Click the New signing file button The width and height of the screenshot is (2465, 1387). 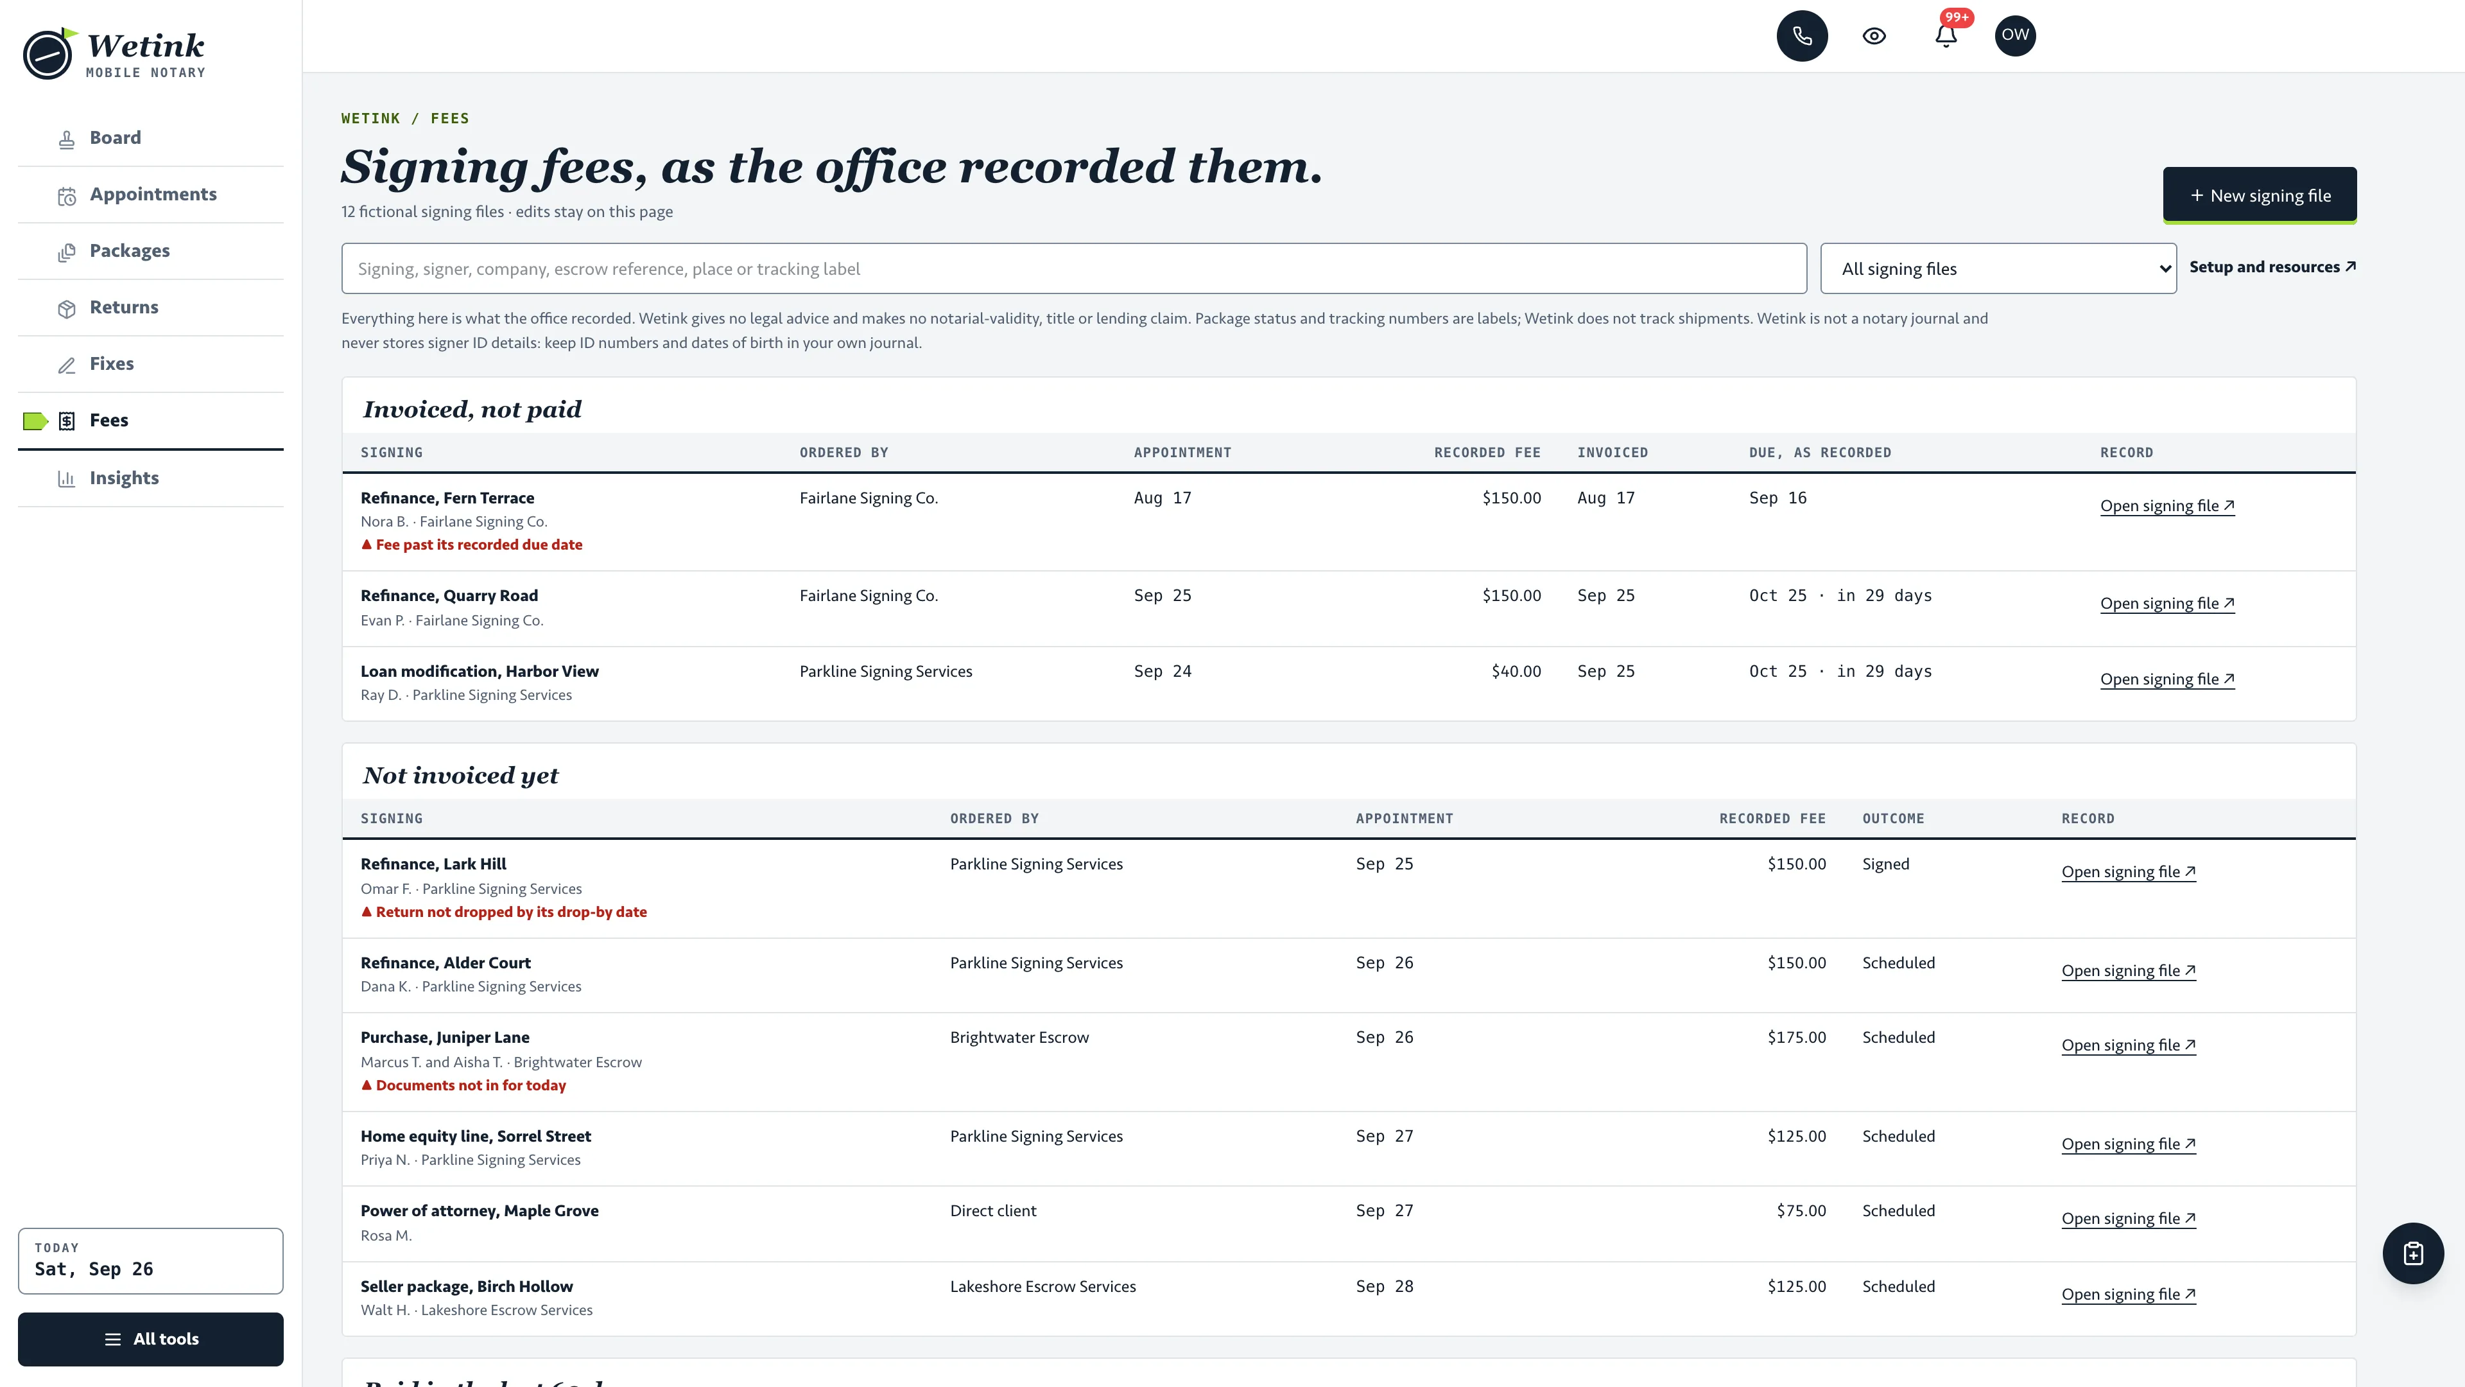(x=2260, y=195)
